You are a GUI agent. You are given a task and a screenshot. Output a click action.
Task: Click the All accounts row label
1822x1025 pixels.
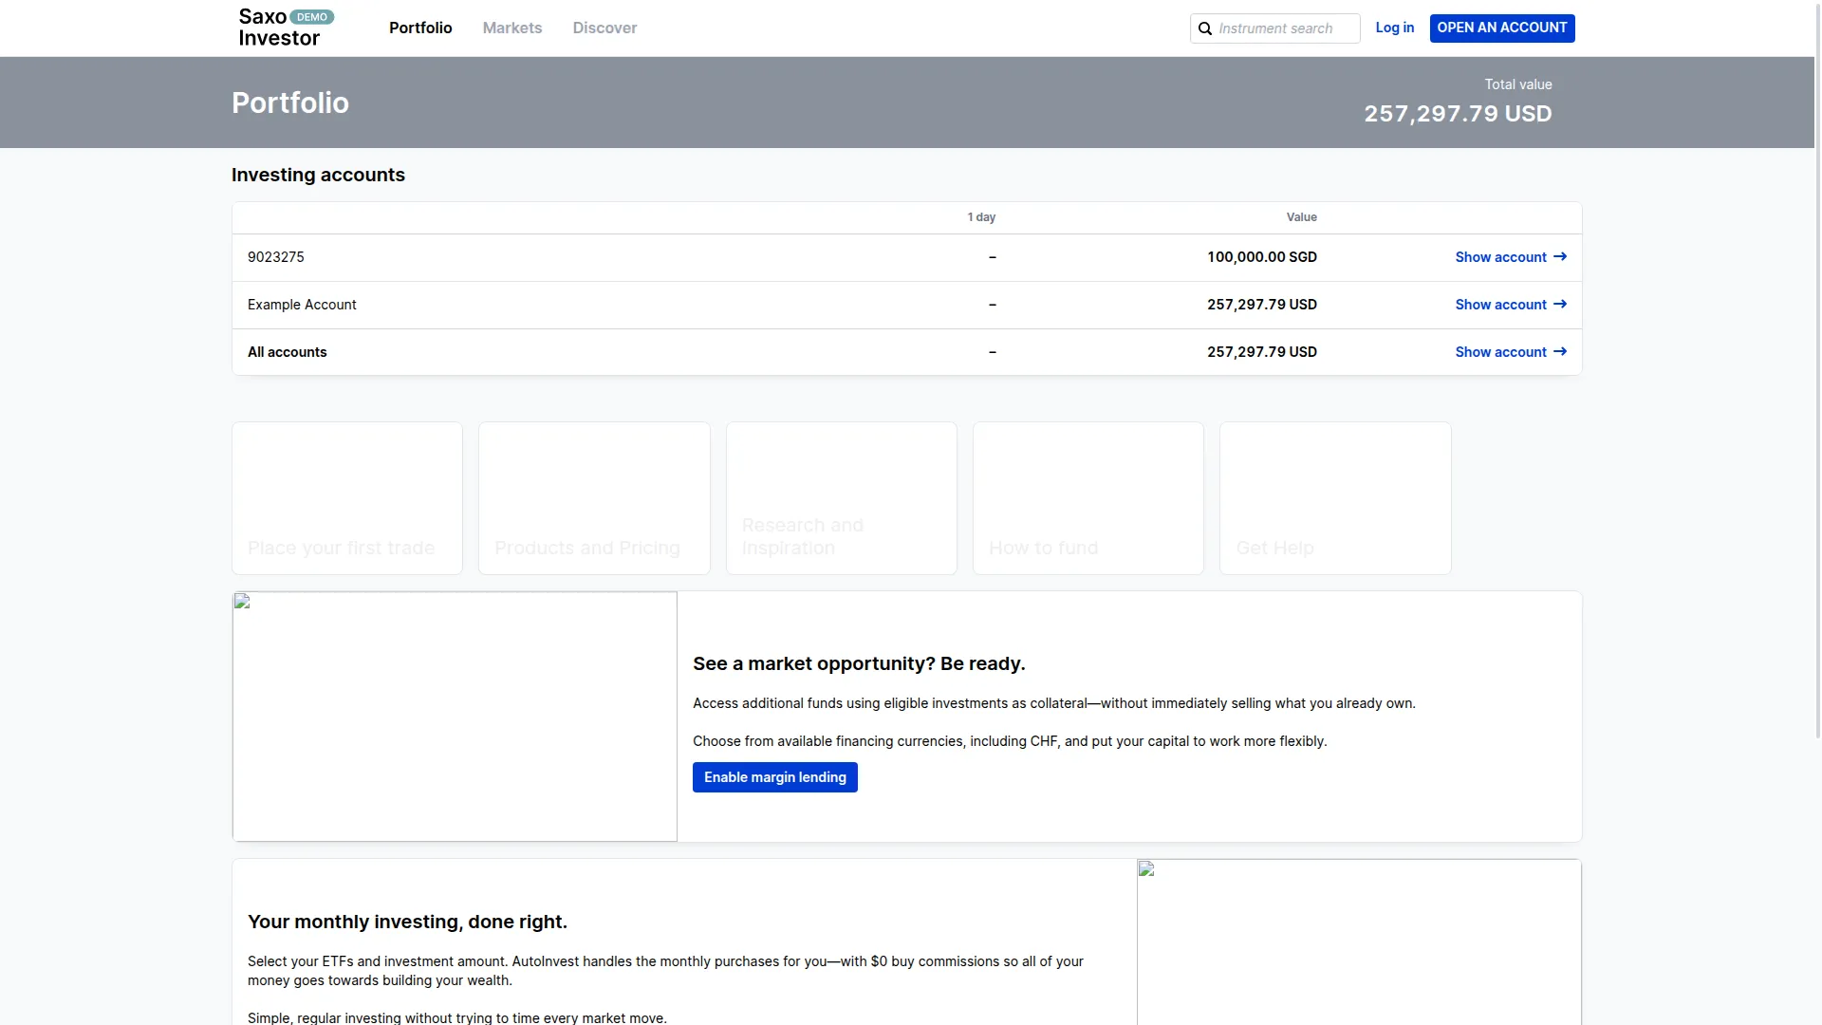pos(288,352)
